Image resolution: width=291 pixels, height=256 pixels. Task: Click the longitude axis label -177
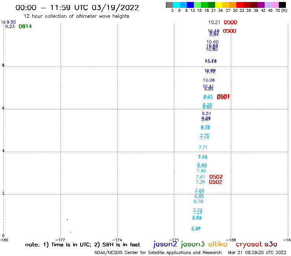tap(60, 240)
